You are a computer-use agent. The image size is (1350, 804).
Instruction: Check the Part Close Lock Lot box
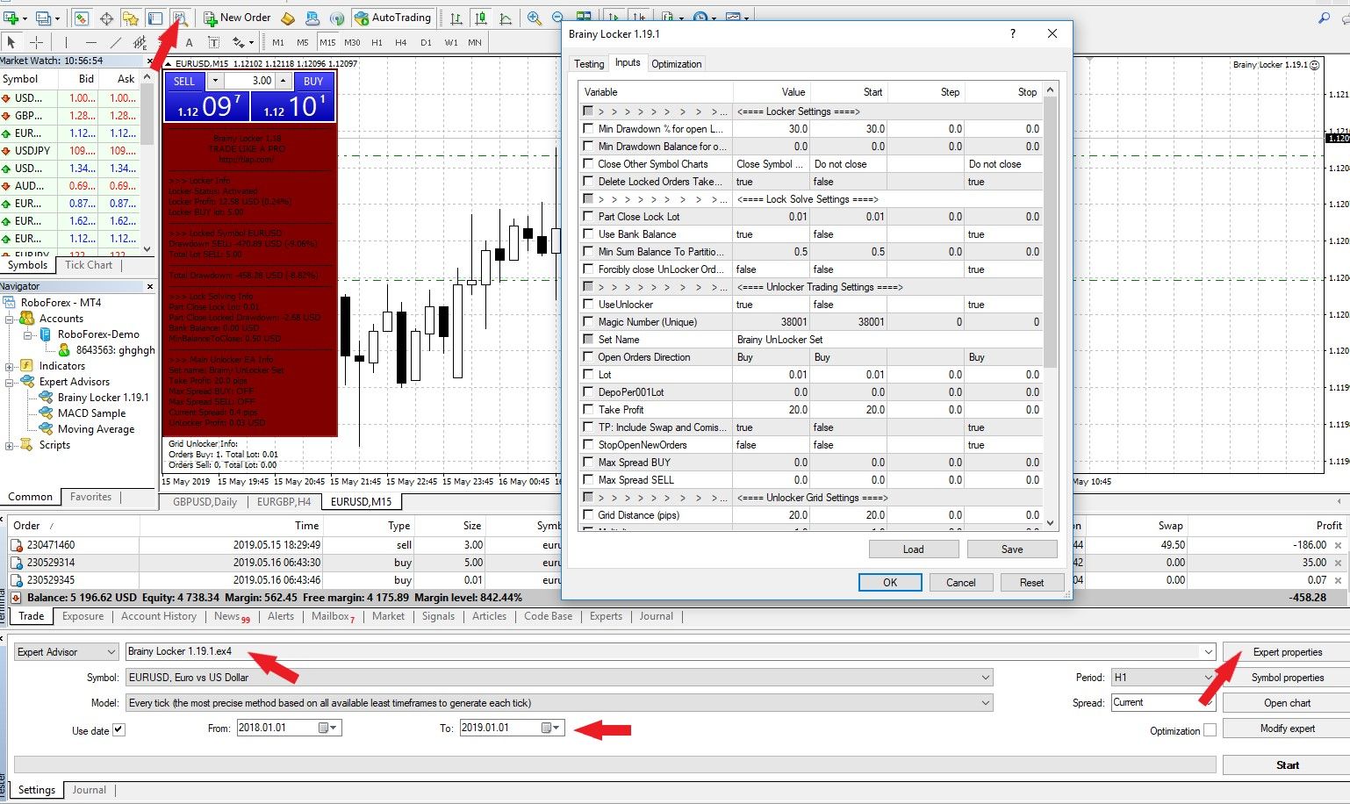[x=588, y=217]
